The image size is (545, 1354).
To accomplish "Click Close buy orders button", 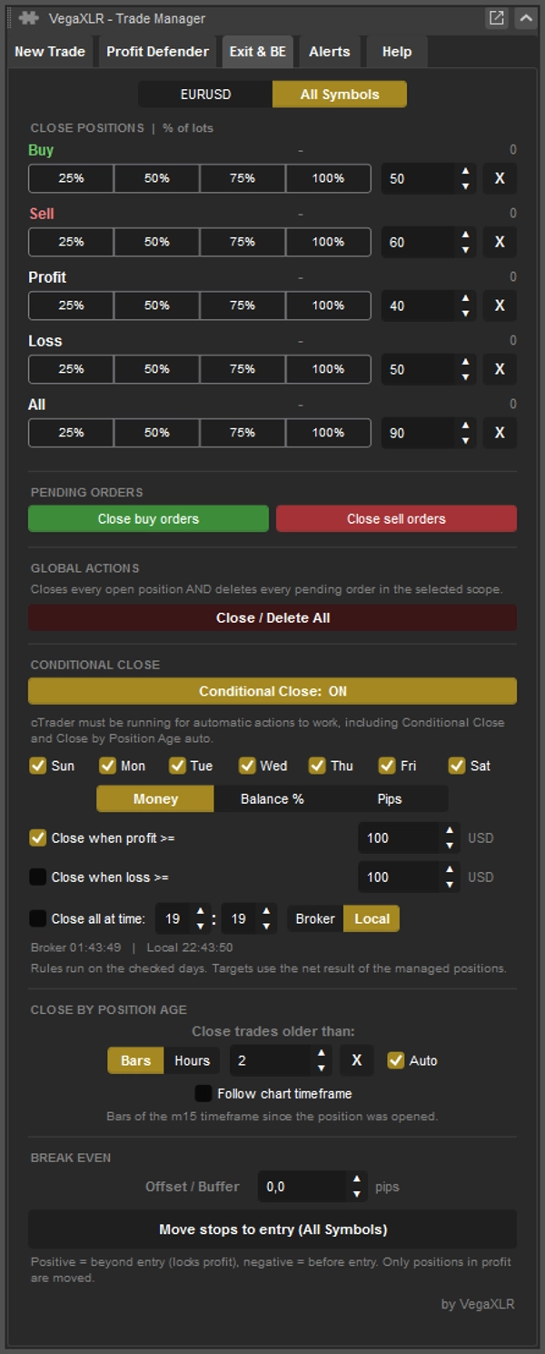I will (148, 518).
